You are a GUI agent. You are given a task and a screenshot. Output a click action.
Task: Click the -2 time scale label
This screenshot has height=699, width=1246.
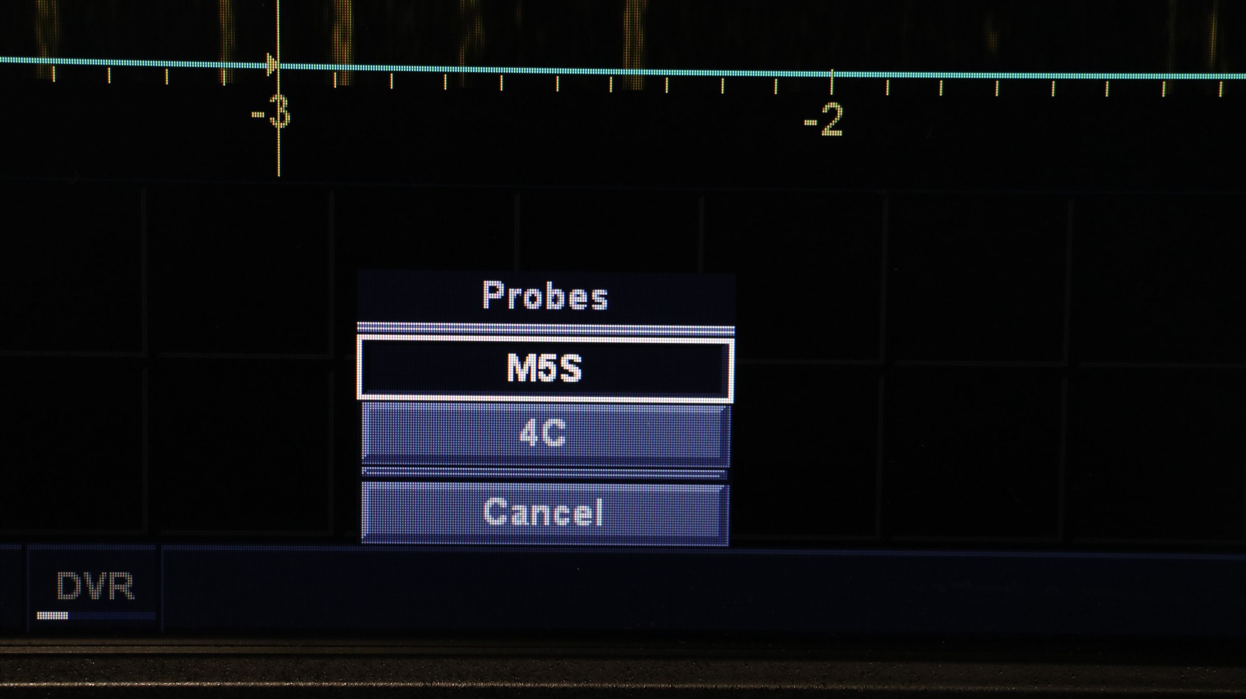(824, 121)
